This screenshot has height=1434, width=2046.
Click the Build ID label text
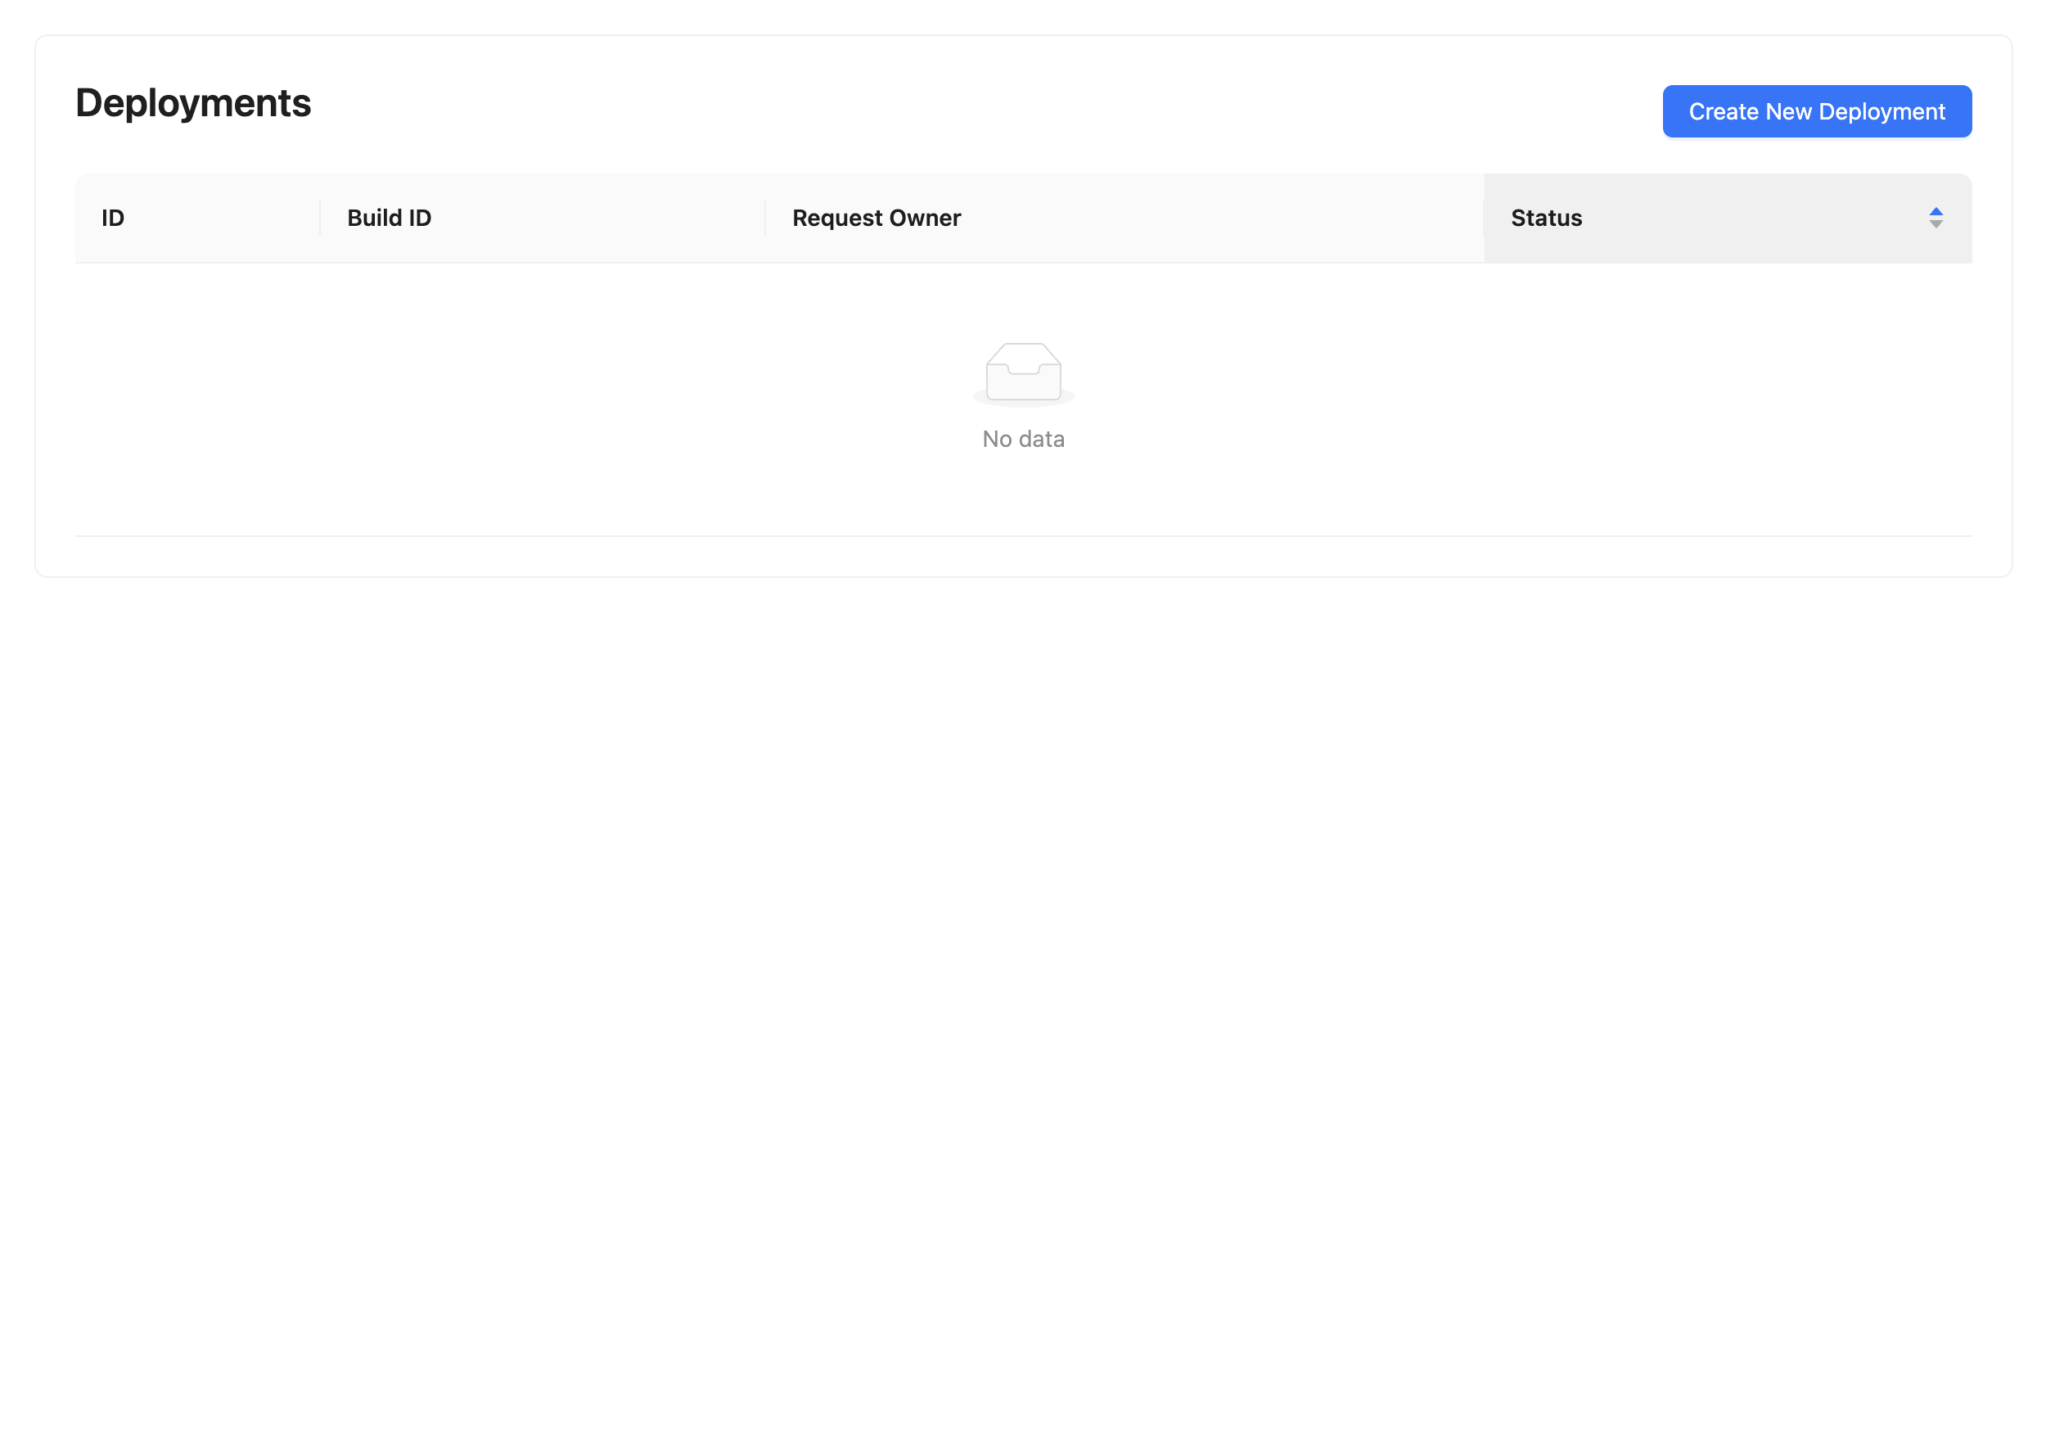pyautogui.click(x=390, y=219)
